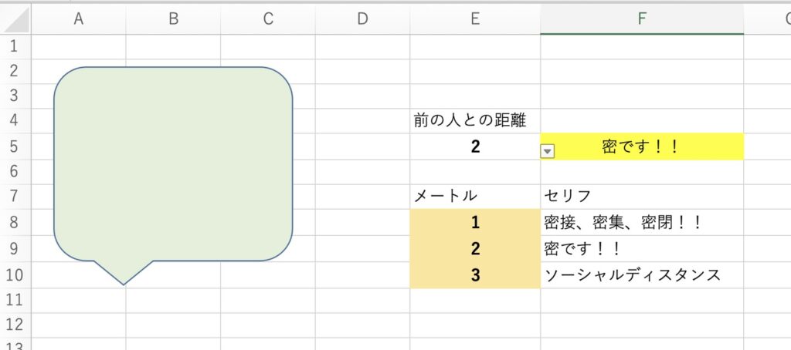Image resolution: width=791 pixels, height=350 pixels.
Task: Open the dropdown arrow beside yellow cell
Action: tap(547, 152)
